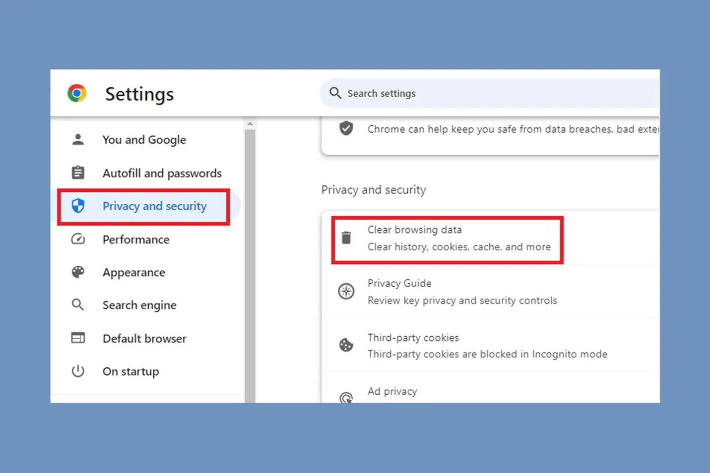Click the Default browser window icon
This screenshot has width=710, height=473.
[x=78, y=338]
